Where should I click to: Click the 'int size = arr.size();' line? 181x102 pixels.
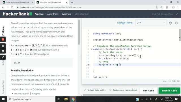[114, 58]
